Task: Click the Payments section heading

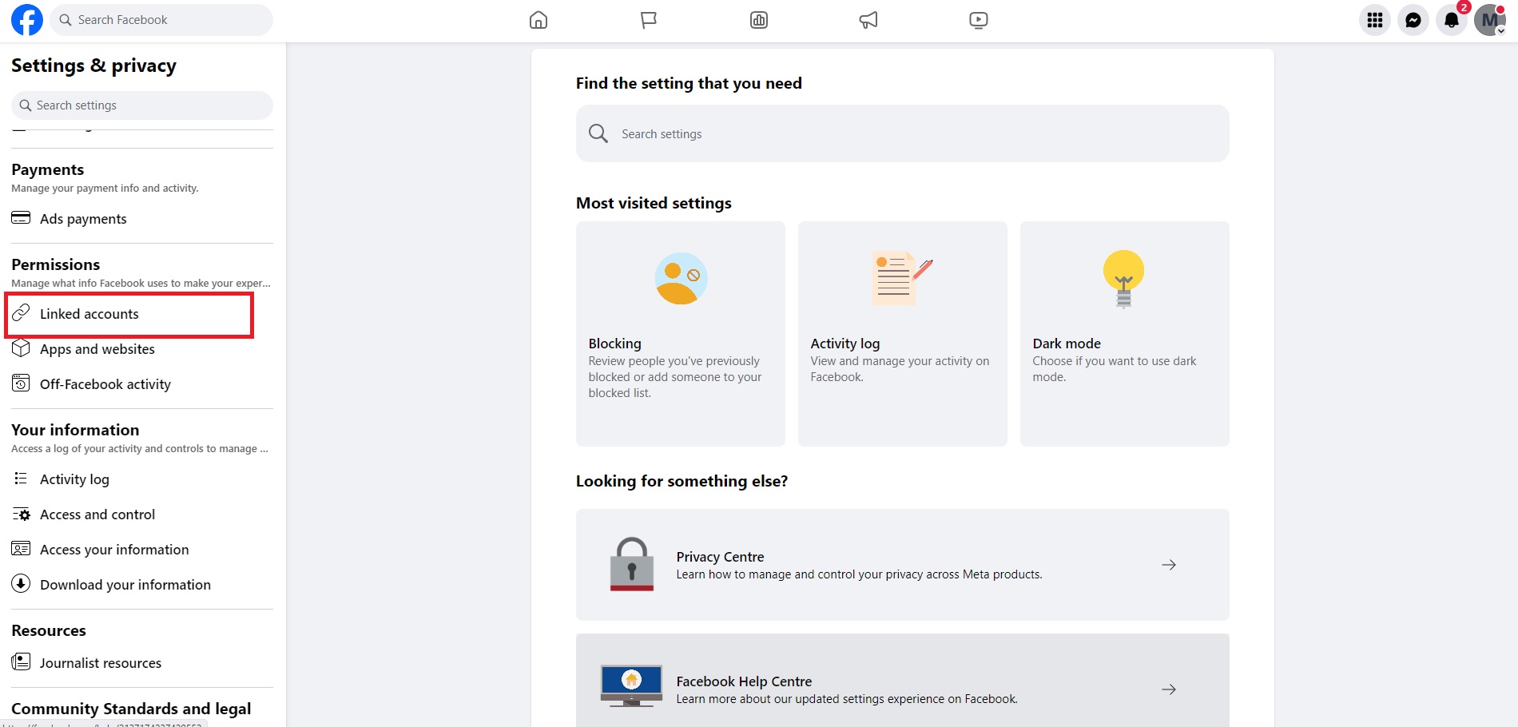Action: point(48,169)
